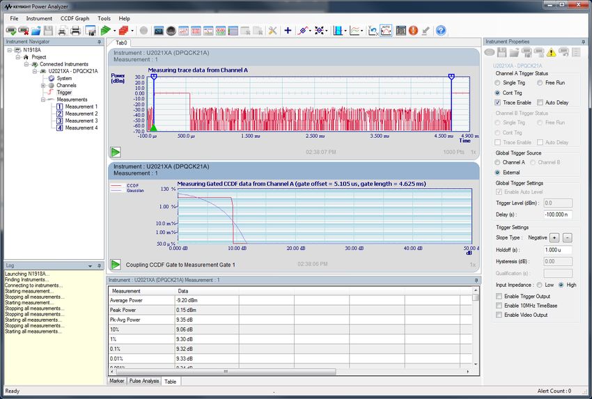Select the analog gauge display toolbar icon
This screenshot has width=592, height=399.
171,31
